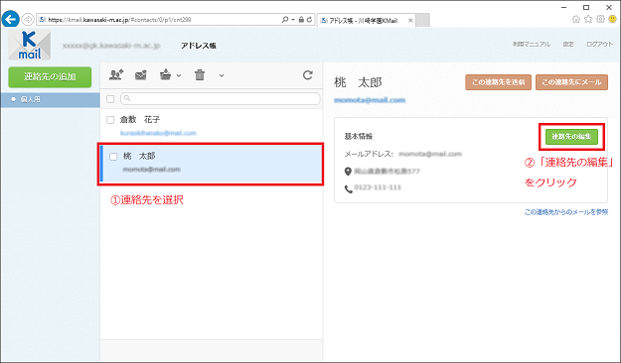Open the browser home page icon
621x363 pixels.
pos(576,19)
